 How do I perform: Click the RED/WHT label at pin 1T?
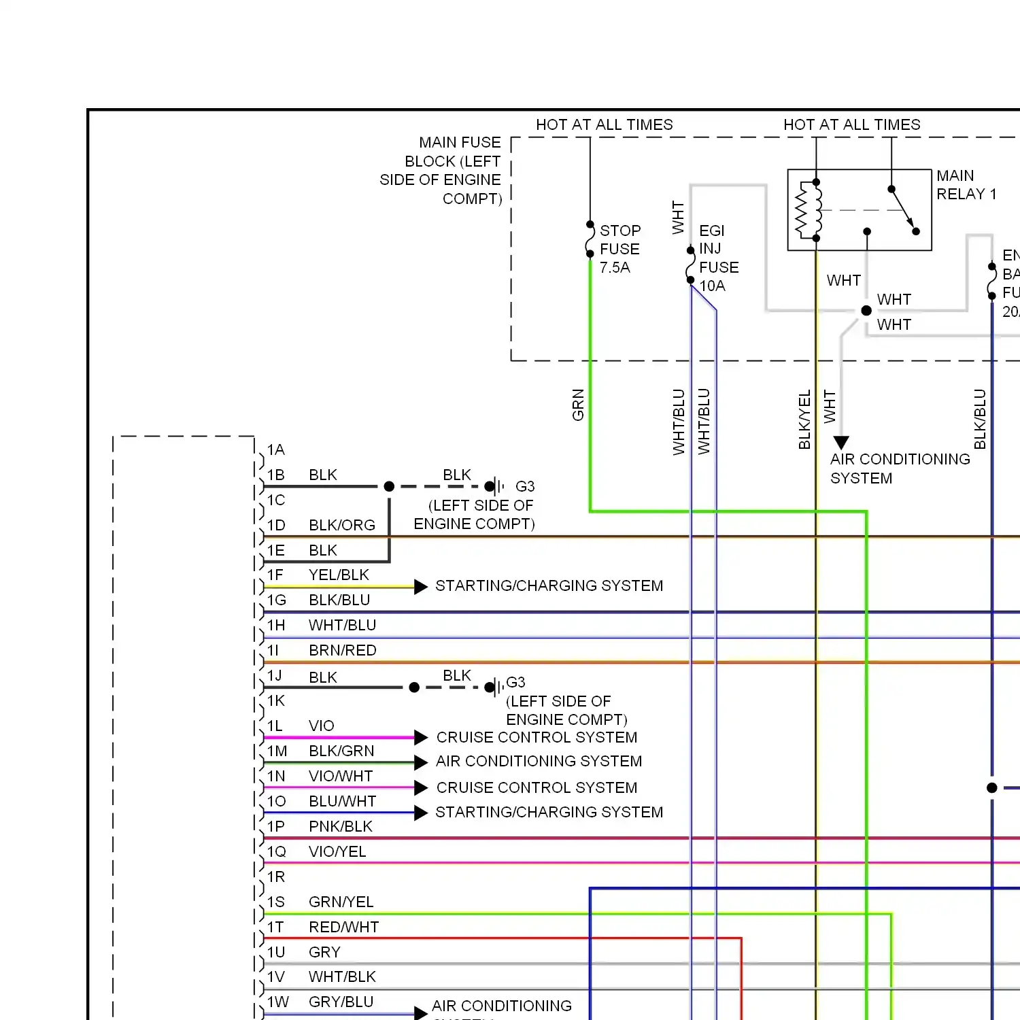(x=343, y=927)
